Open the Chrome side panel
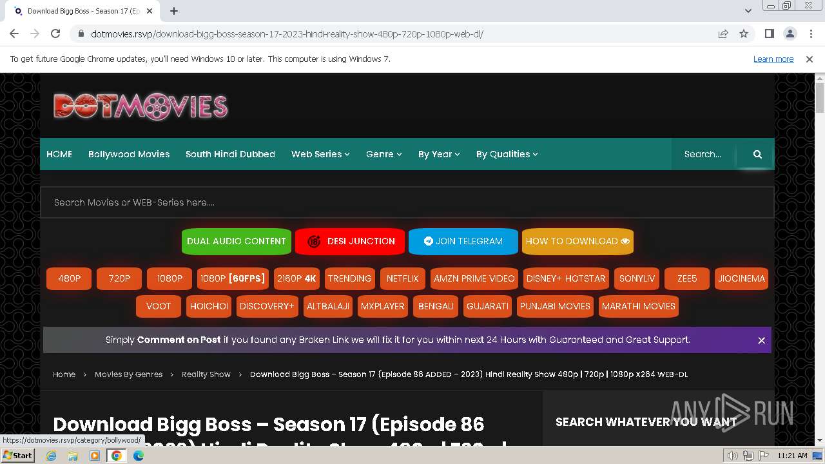The image size is (825, 464). pyautogui.click(x=770, y=34)
